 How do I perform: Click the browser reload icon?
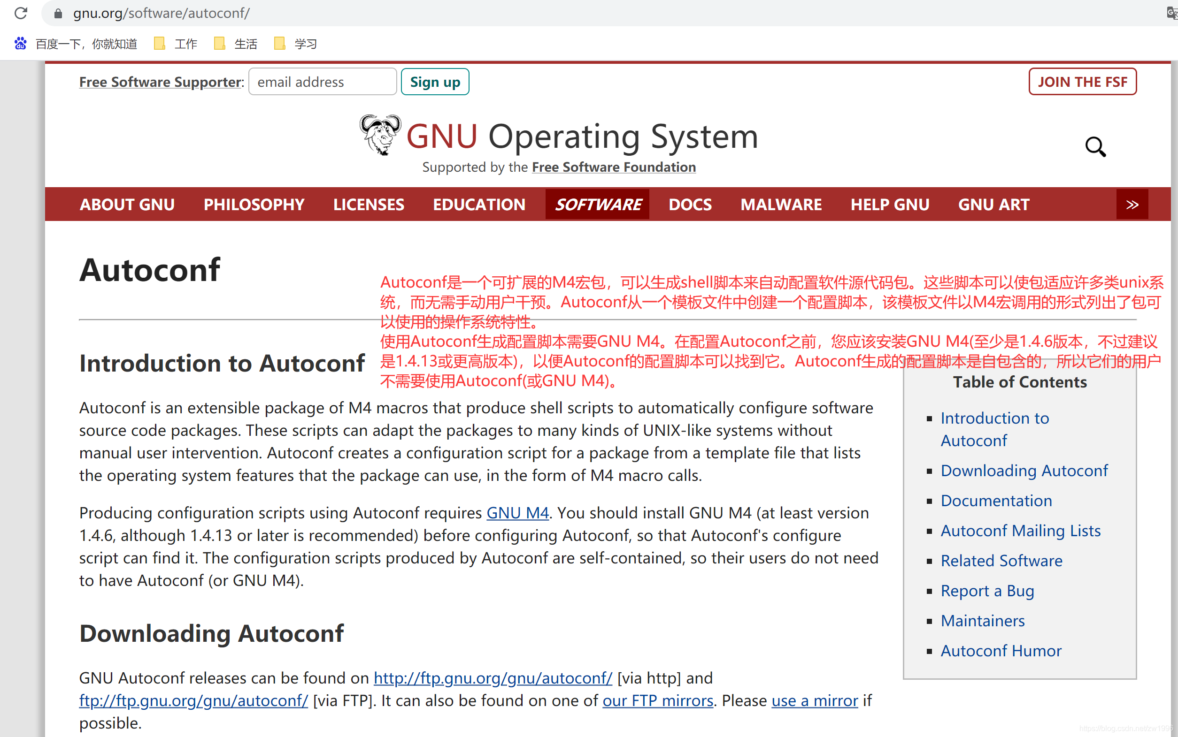pyautogui.click(x=21, y=13)
